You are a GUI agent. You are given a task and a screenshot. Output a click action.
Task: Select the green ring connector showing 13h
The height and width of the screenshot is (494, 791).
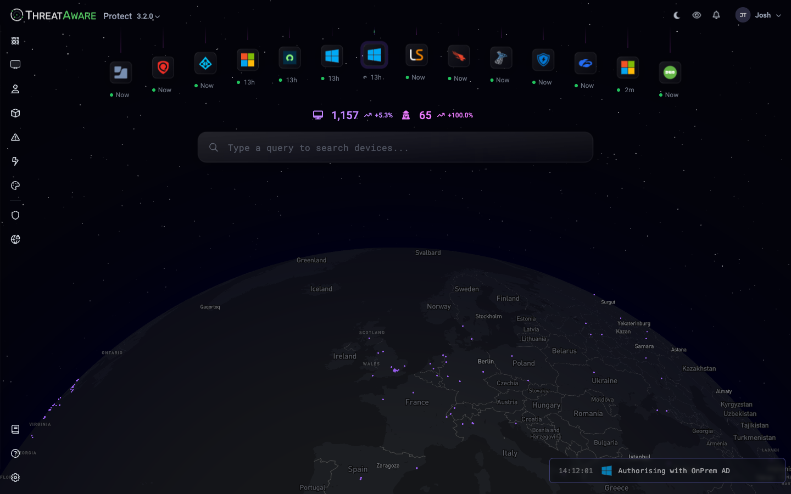289,58
